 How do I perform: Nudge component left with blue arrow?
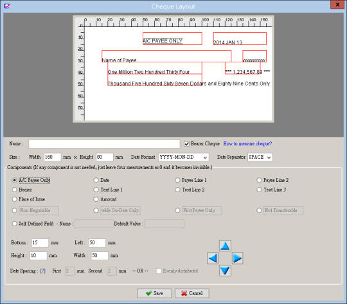click(213, 258)
